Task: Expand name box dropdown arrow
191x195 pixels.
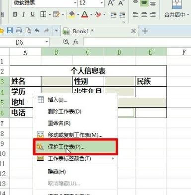Action: [x=47, y=42]
